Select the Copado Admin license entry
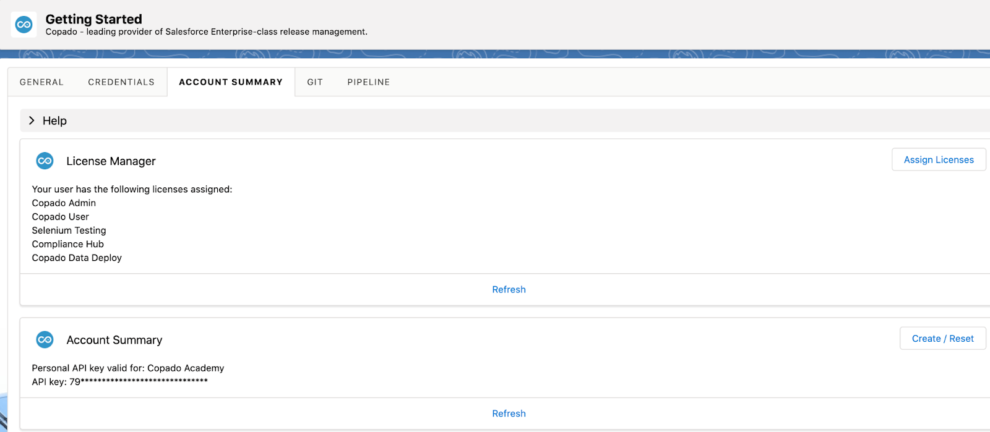The height and width of the screenshot is (432, 990). click(64, 203)
